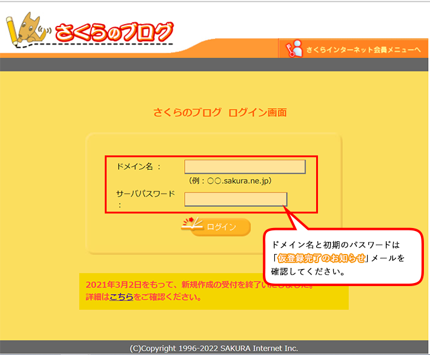Click the member menu person icon
Image resolution: width=430 pixels, height=355 pixels.
pyautogui.click(x=294, y=49)
